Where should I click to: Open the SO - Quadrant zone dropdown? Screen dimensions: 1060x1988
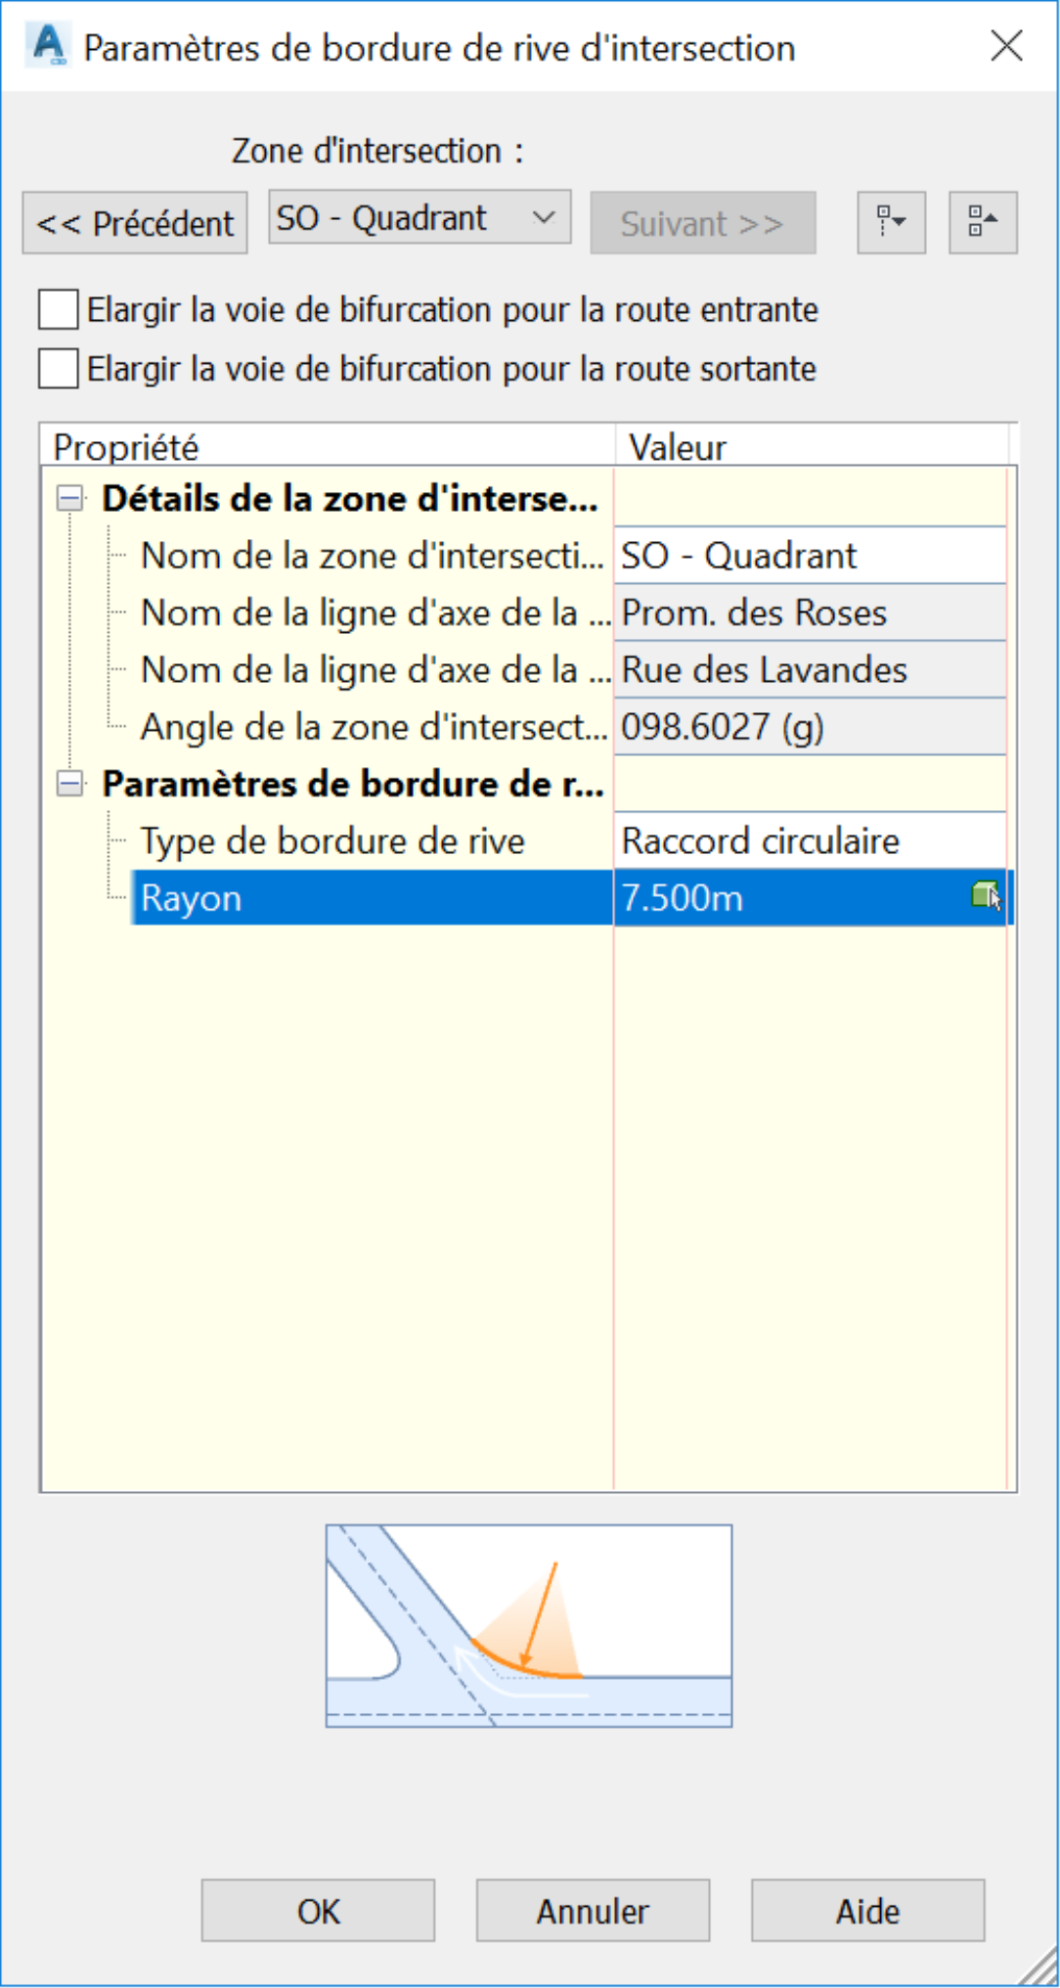click(420, 217)
